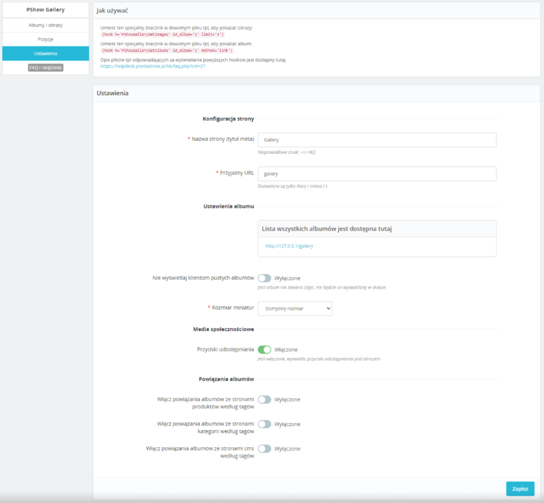
Task: Open the Albumy / obrazy menu item
Action: click(x=45, y=25)
